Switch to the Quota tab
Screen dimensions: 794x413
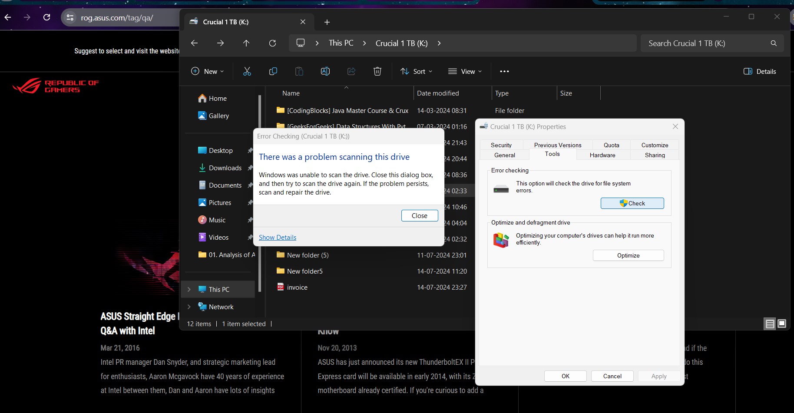(x=612, y=145)
